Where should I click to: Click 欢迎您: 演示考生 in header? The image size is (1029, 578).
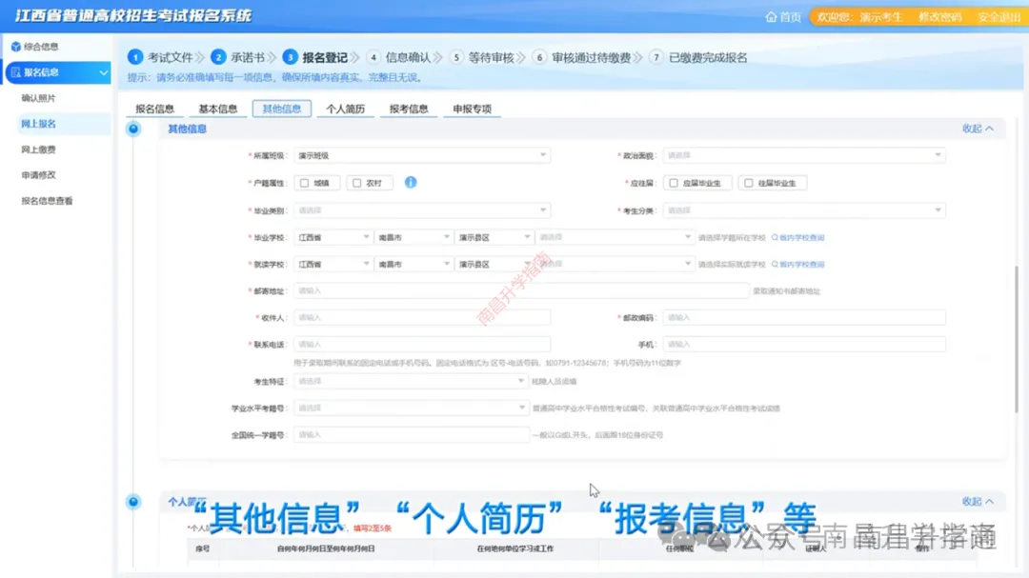(x=859, y=17)
